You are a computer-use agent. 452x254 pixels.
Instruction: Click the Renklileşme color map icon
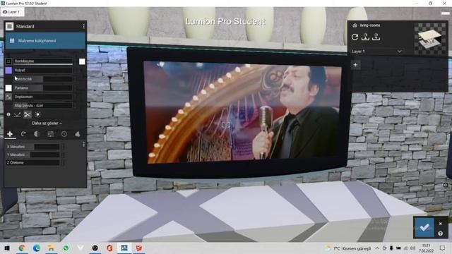point(8,61)
